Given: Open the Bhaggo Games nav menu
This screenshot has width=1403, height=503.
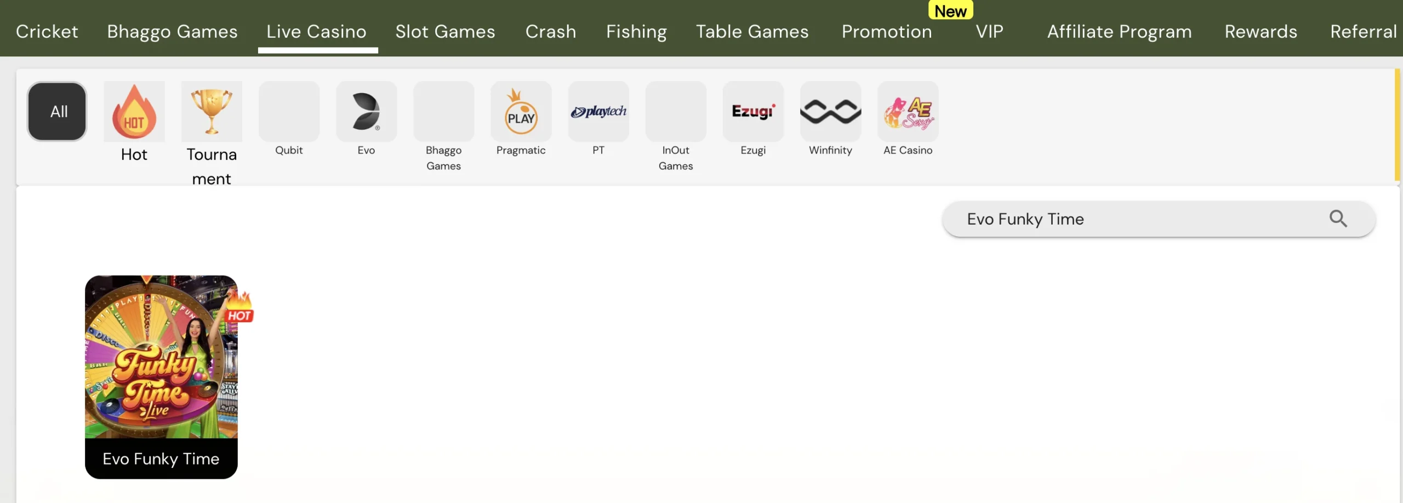Looking at the screenshot, I should point(172,31).
